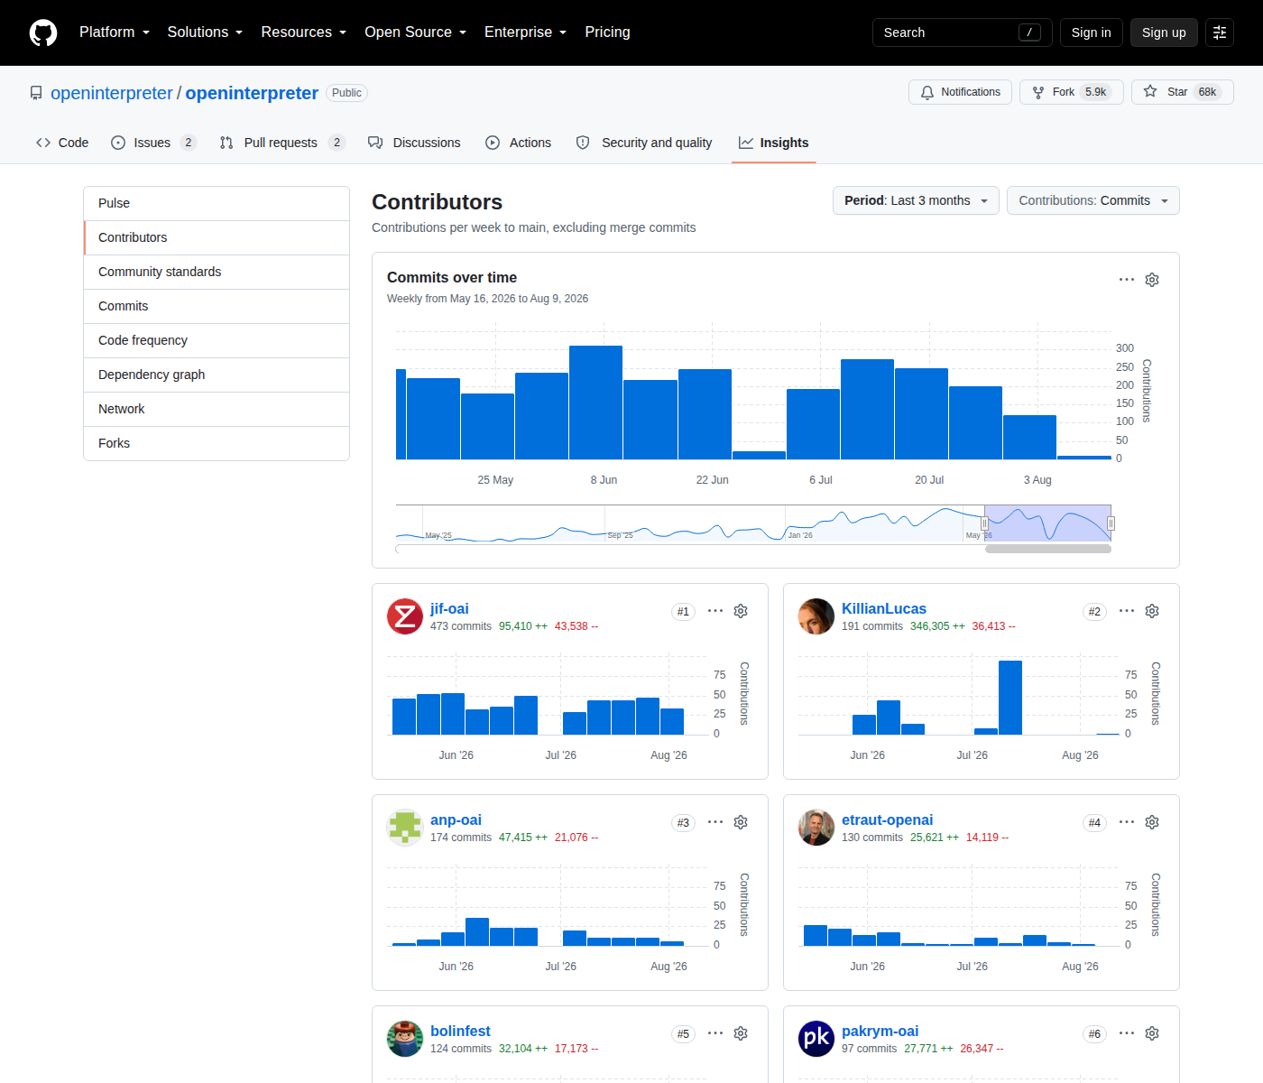
Task: Open the Pricing link
Action: pyautogui.click(x=608, y=32)
